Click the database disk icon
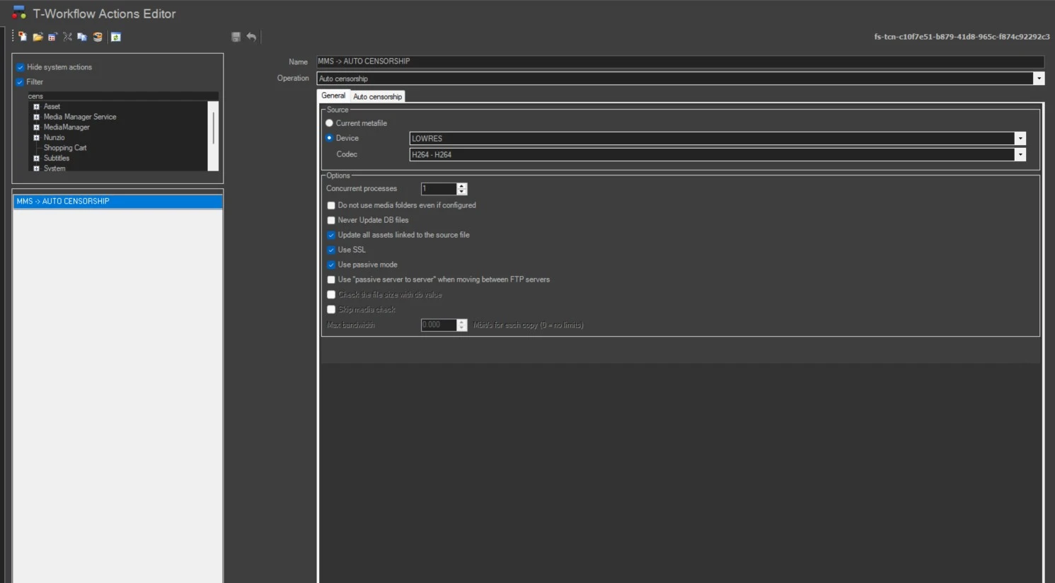This screenshot has height=583, width=1055. pyautogui.click(x=98, y=37)
